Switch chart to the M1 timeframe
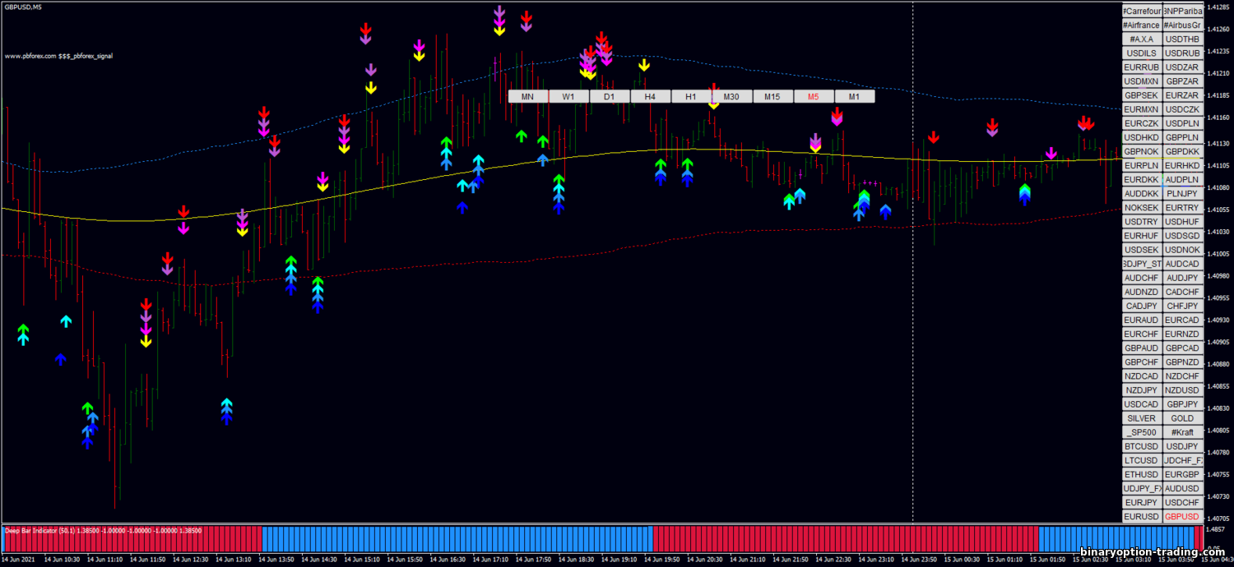This screenshot has height=567, width=1234. (x=854, y=97)
